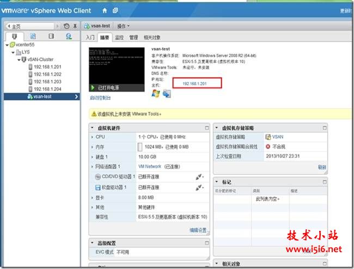354x269 pixels.
Task: Click the VM migrate icon beside Windows logo
Action: click(167, 94)
